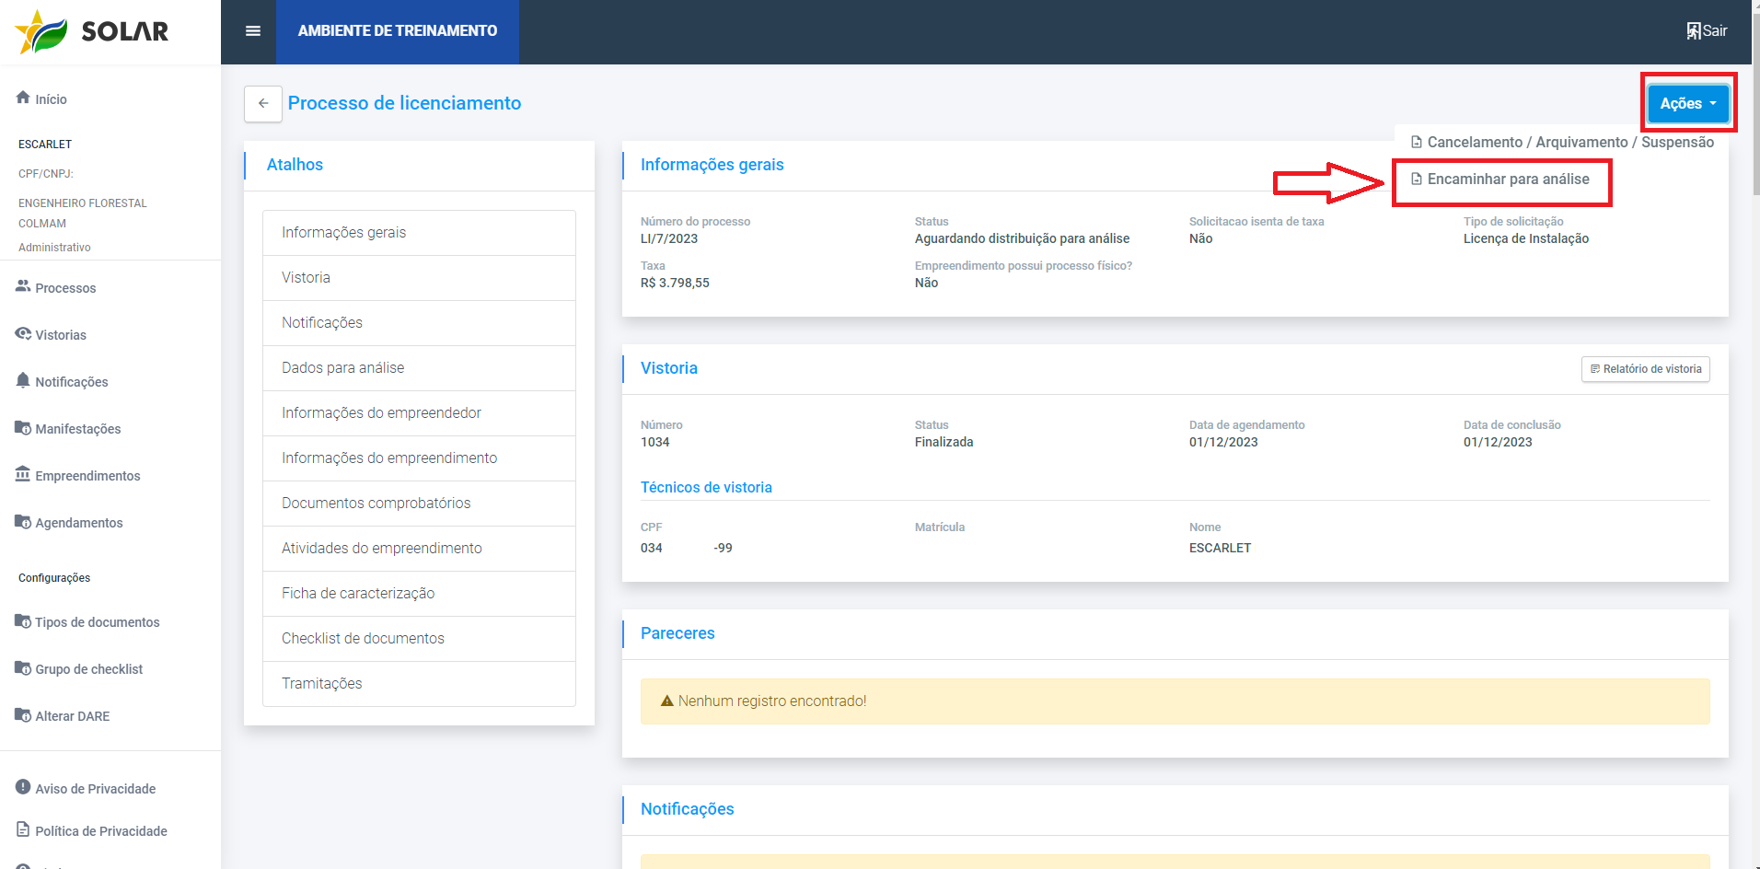Click Licença de Instalação text

click(1526, 238)
